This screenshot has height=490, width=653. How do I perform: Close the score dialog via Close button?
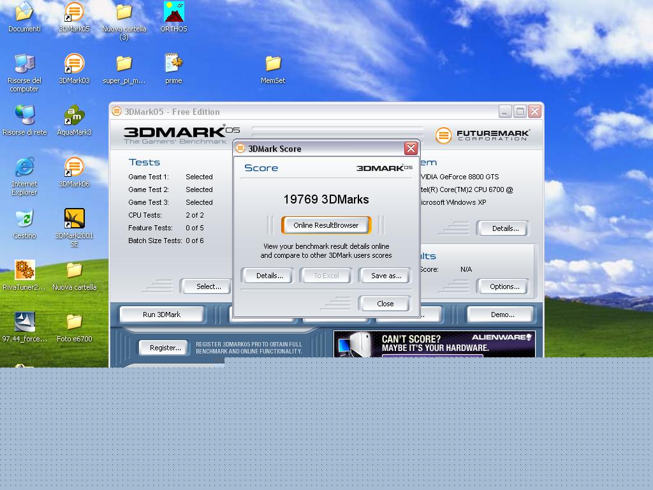pyautogui.click(x=385, y=304)
